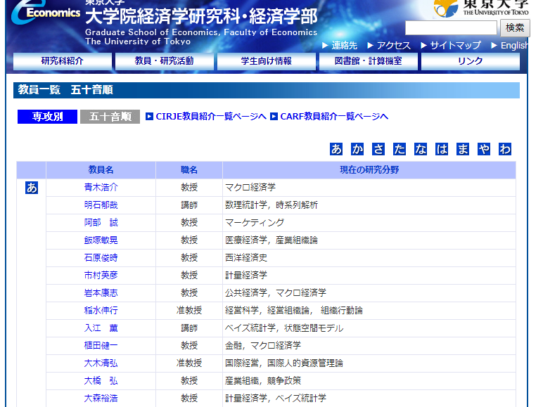This screenshot has height=407, width=543.
Task: Open the 図書館・計算機室 menu
Action: (368, 61)
